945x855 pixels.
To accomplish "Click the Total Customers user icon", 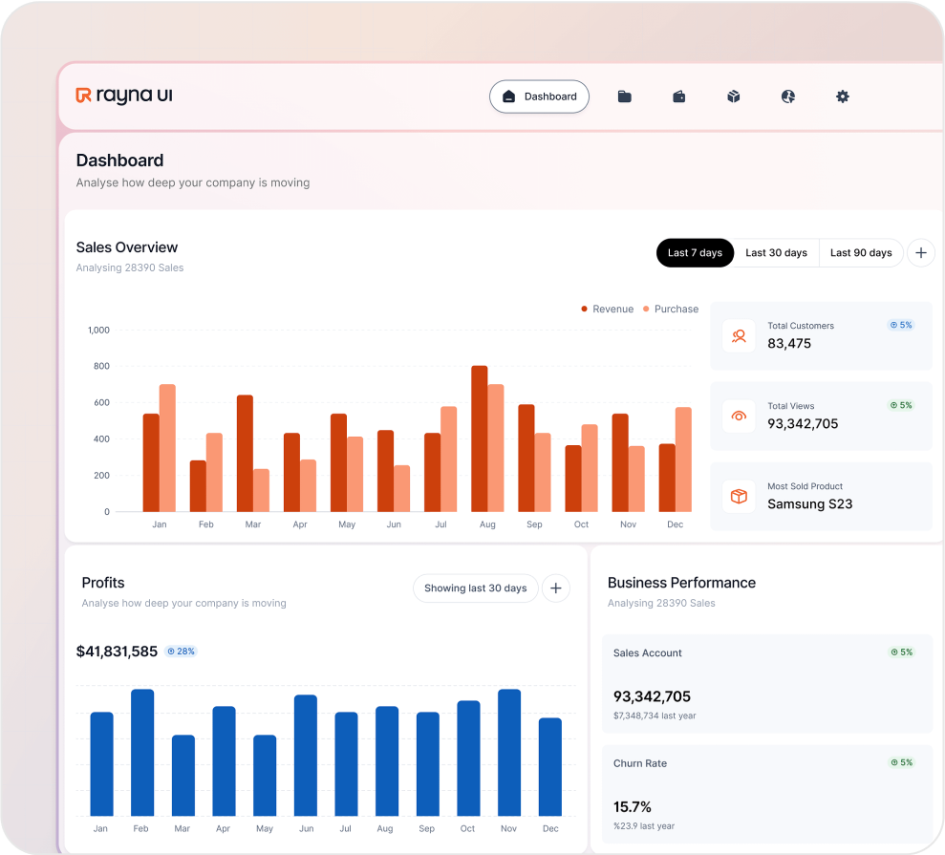I will point(739,336).
